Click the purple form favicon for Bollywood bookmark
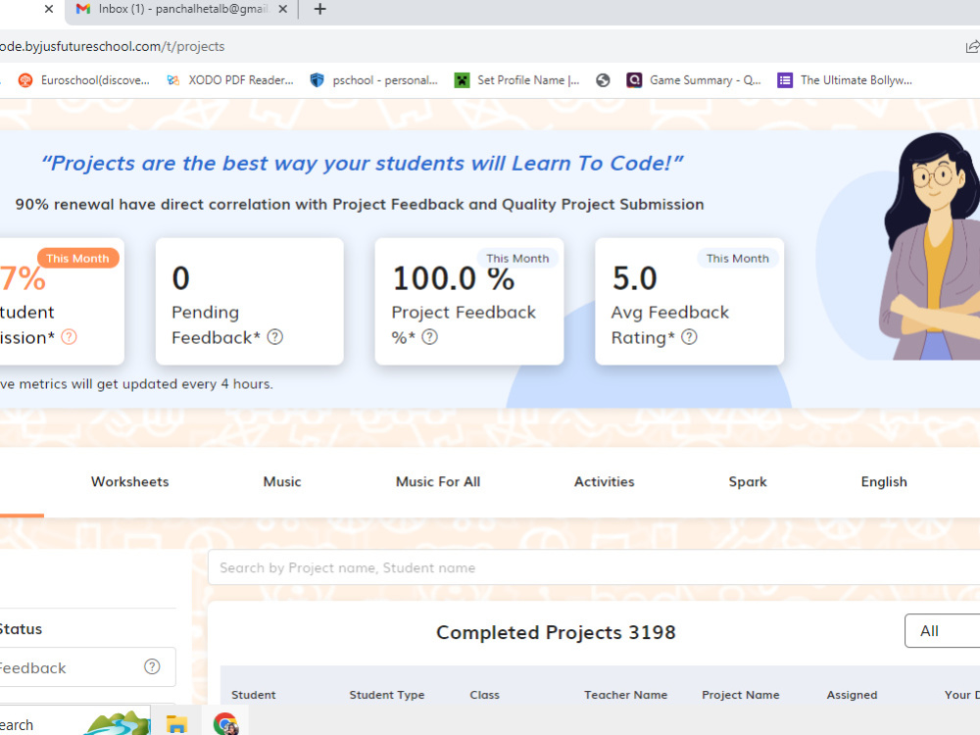 (785, 80)
